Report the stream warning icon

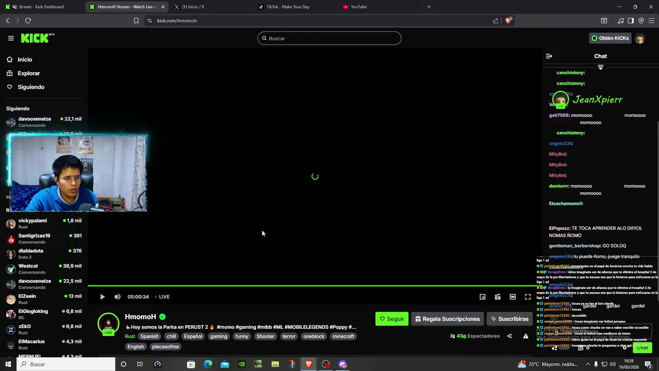click(526, 336)
